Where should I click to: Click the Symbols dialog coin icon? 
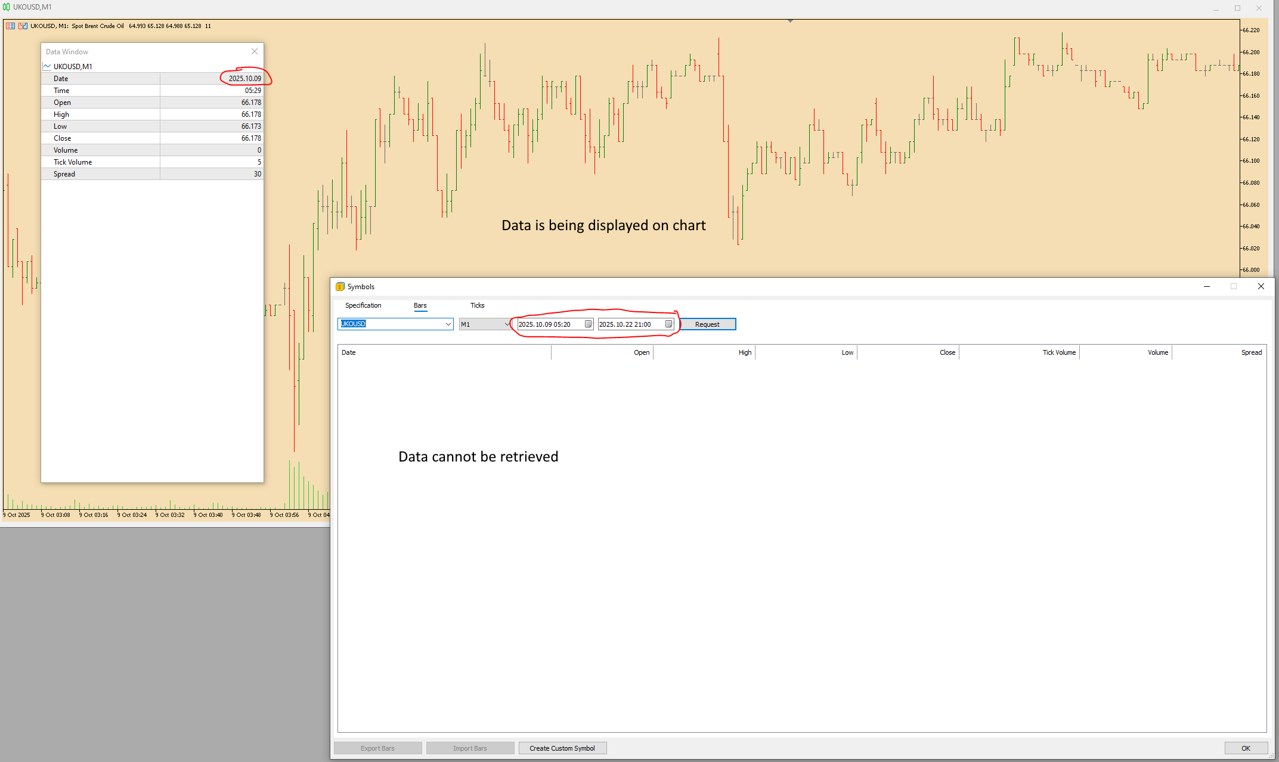tap(340, 286)
